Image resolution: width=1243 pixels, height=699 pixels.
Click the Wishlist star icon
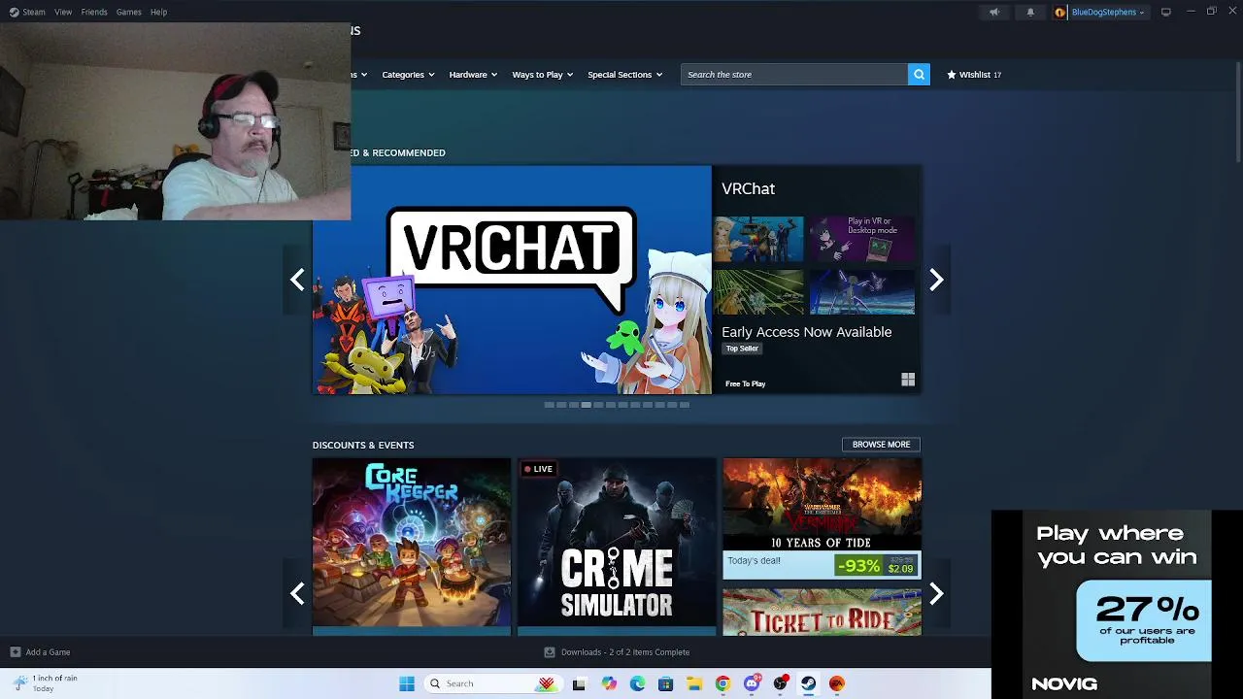[952, 75]
